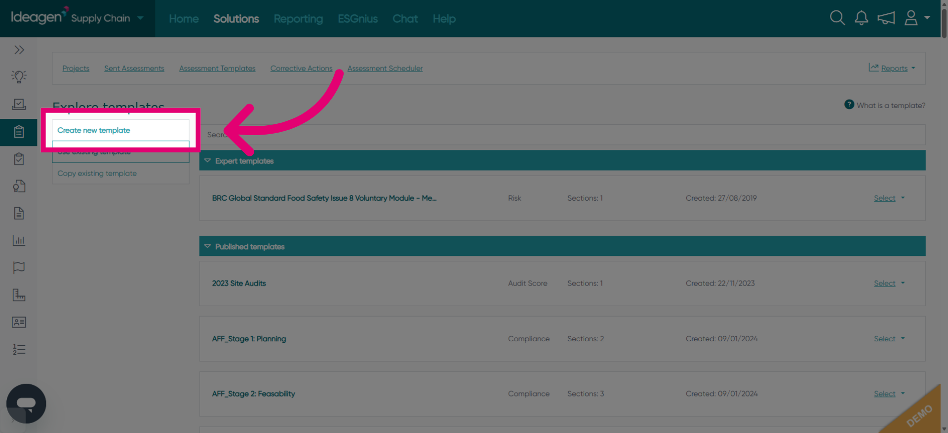Viewport: 948px width, 433px height.
Task: Click Compliance label in AFF_Stage 2 row
Action: pos(528,394)
